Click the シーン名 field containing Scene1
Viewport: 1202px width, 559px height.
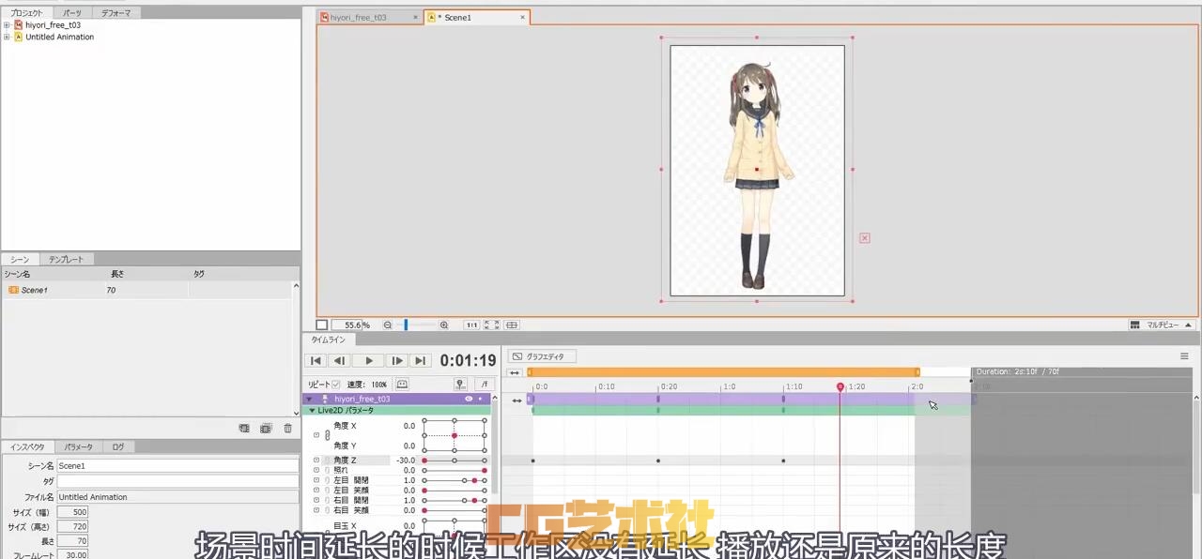pos(177,465)
